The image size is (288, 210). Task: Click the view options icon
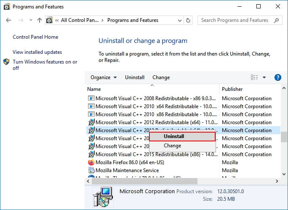click(x=254, y=77)
